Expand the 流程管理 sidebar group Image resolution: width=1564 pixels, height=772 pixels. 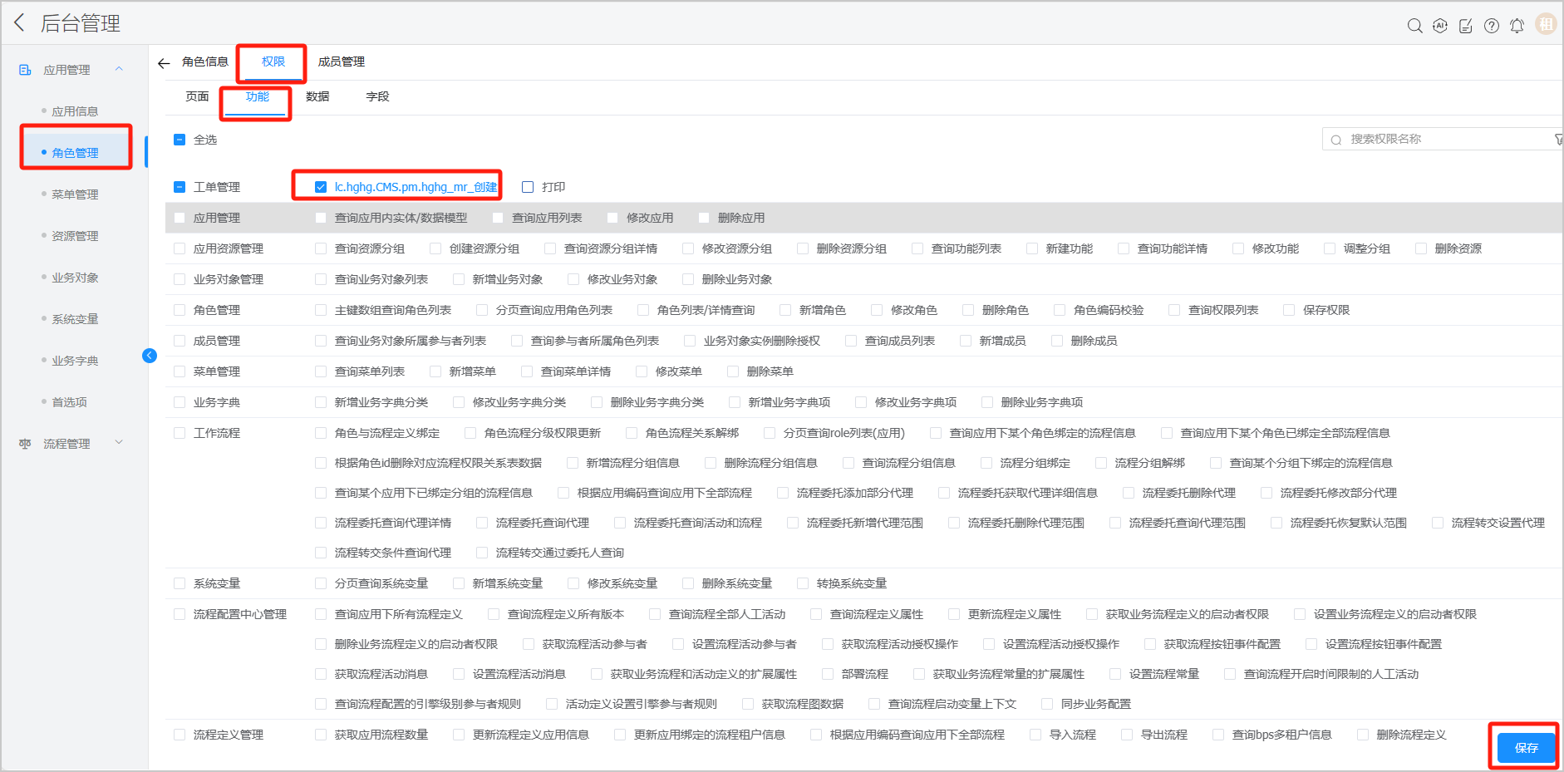pos(119,443)
